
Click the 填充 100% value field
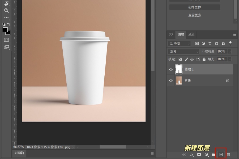pyautogui.click(x=222, y=59)
